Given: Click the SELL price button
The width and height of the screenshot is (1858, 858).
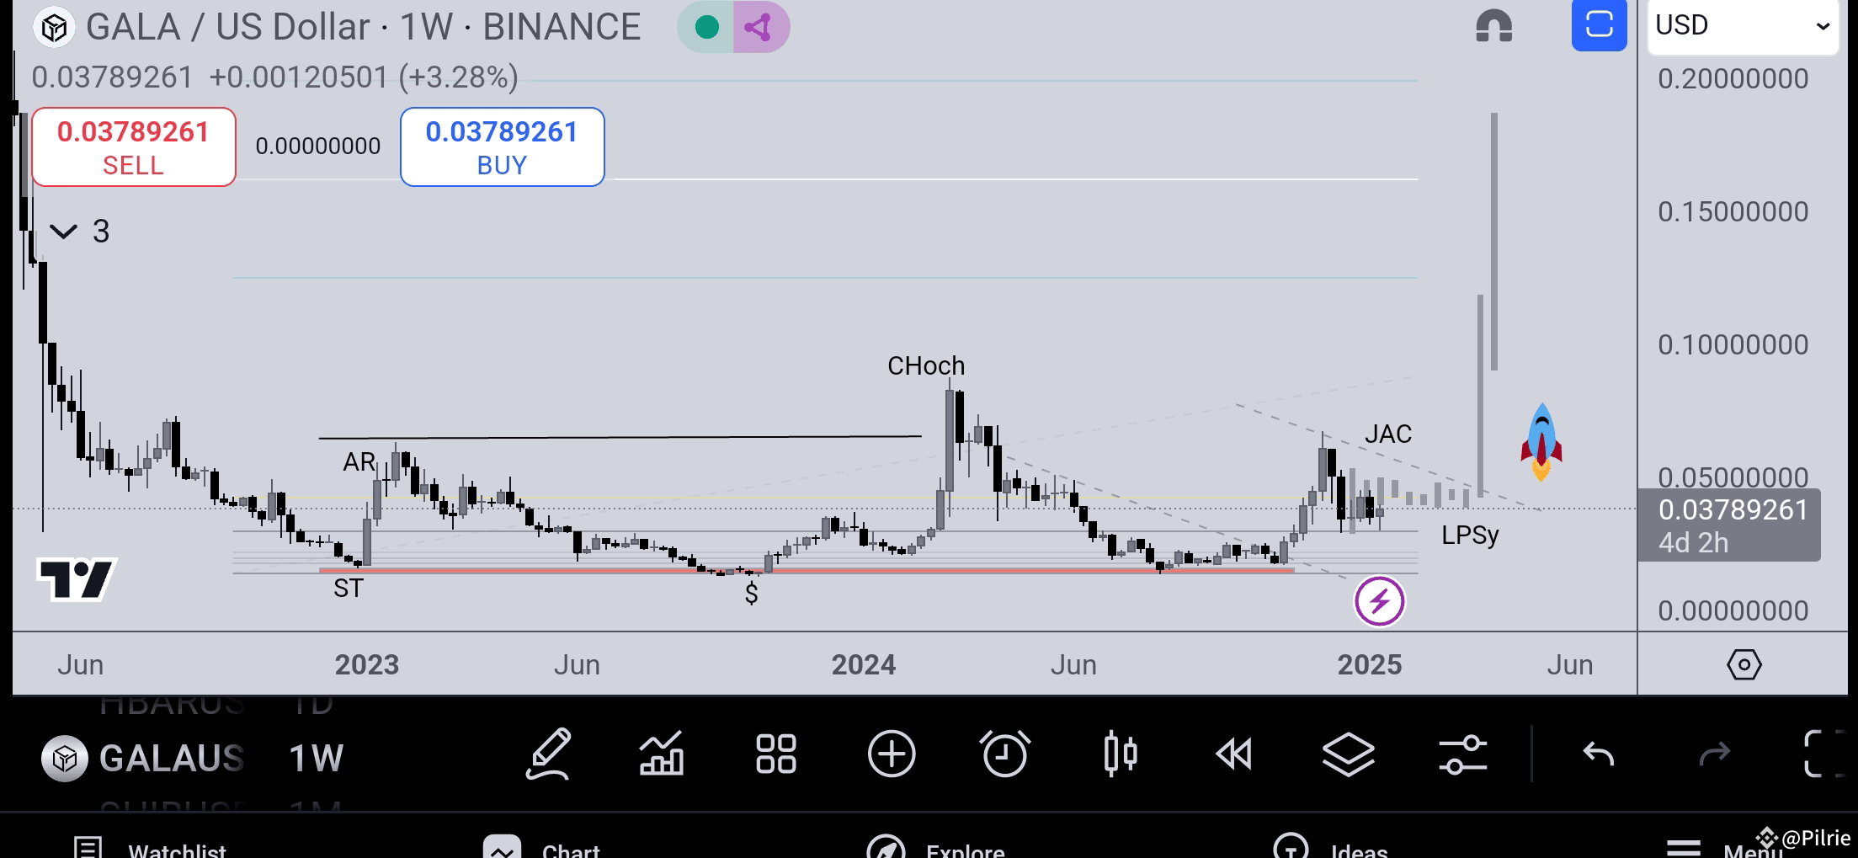Looking at the screenshot, I should click(134, 147).
